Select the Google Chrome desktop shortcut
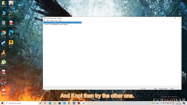The height and width of the screenshot is (105, 187). point(4,34)
